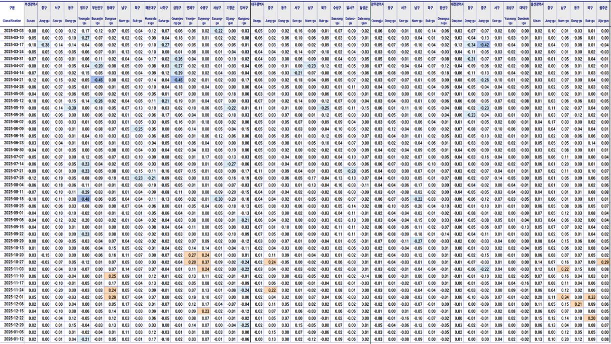
Task: Click the 2025-04-21 date cell
Action: point(12,80)
